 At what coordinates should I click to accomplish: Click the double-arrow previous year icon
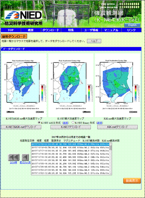(x=14, y=157)
